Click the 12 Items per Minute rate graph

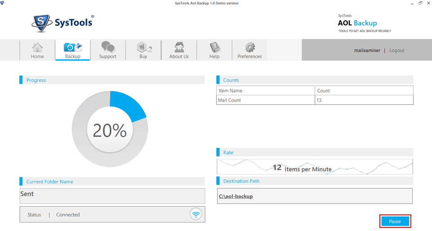click(x=315, y=167)
